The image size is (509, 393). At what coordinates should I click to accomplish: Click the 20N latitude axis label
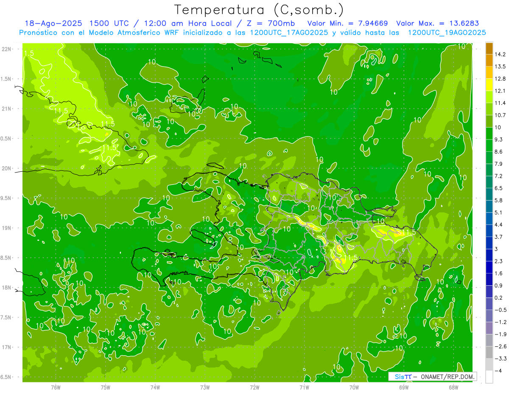click(6, 168)
